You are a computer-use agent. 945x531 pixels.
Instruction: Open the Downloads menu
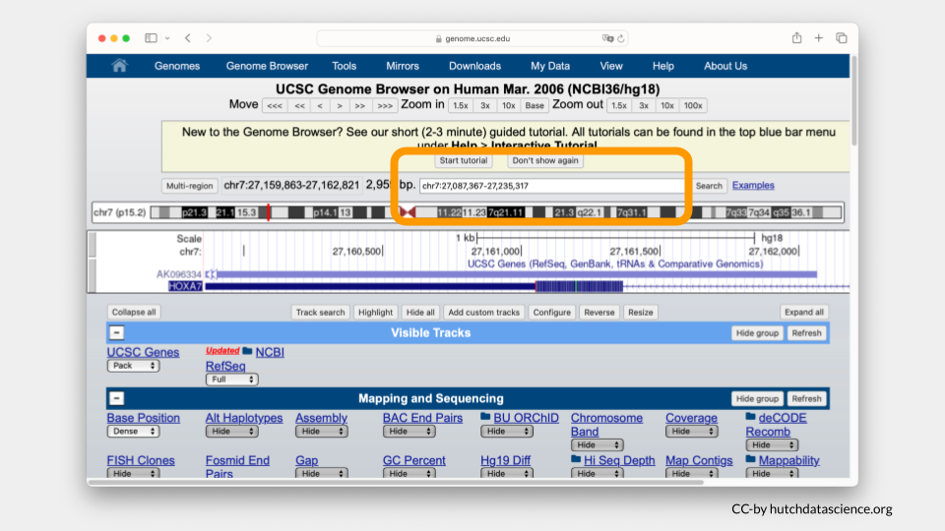(474, 66)
